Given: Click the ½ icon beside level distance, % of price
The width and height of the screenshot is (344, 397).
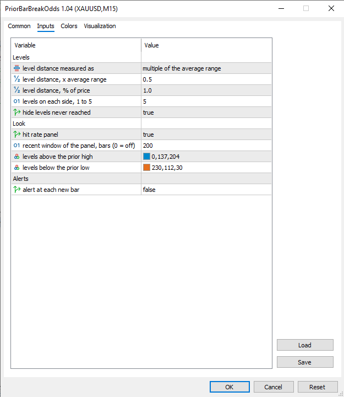Looking at the screenshot, I should (x=17, y=90).
